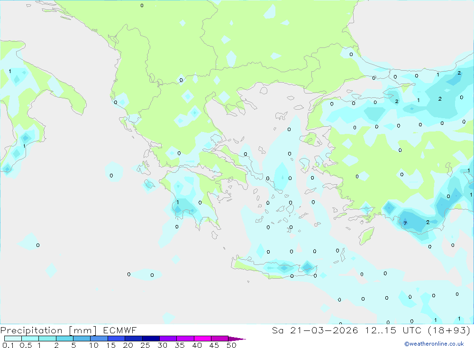
Task: Click the 20–25 mm dark blue swatch
Action: (133, 339)
